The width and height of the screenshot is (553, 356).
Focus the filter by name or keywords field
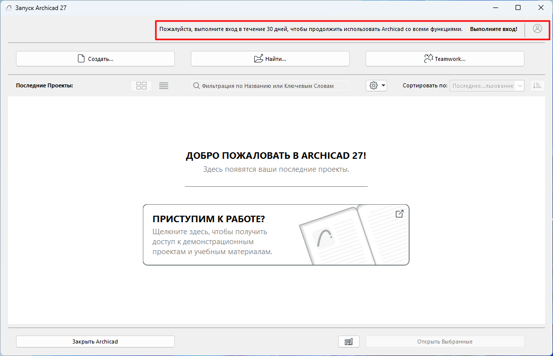270,86
